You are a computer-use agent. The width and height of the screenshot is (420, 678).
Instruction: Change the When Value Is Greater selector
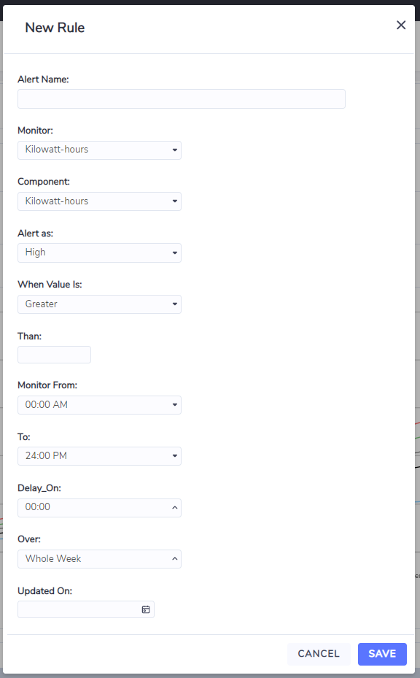click(99, 304)
